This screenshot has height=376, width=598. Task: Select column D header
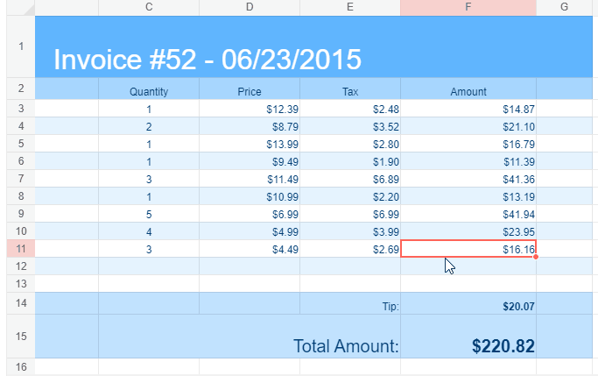click(x=250, y=7)
